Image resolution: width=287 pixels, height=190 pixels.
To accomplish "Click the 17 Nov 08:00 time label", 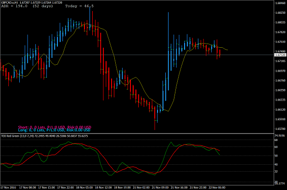I will pyautogui.click(x=28, y=188).
